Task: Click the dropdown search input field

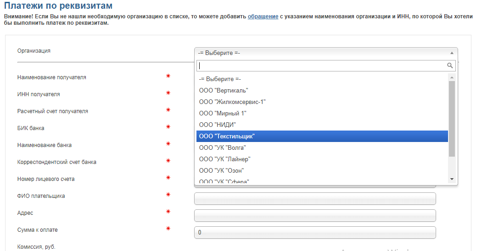Action: click(x=321, y=65)
